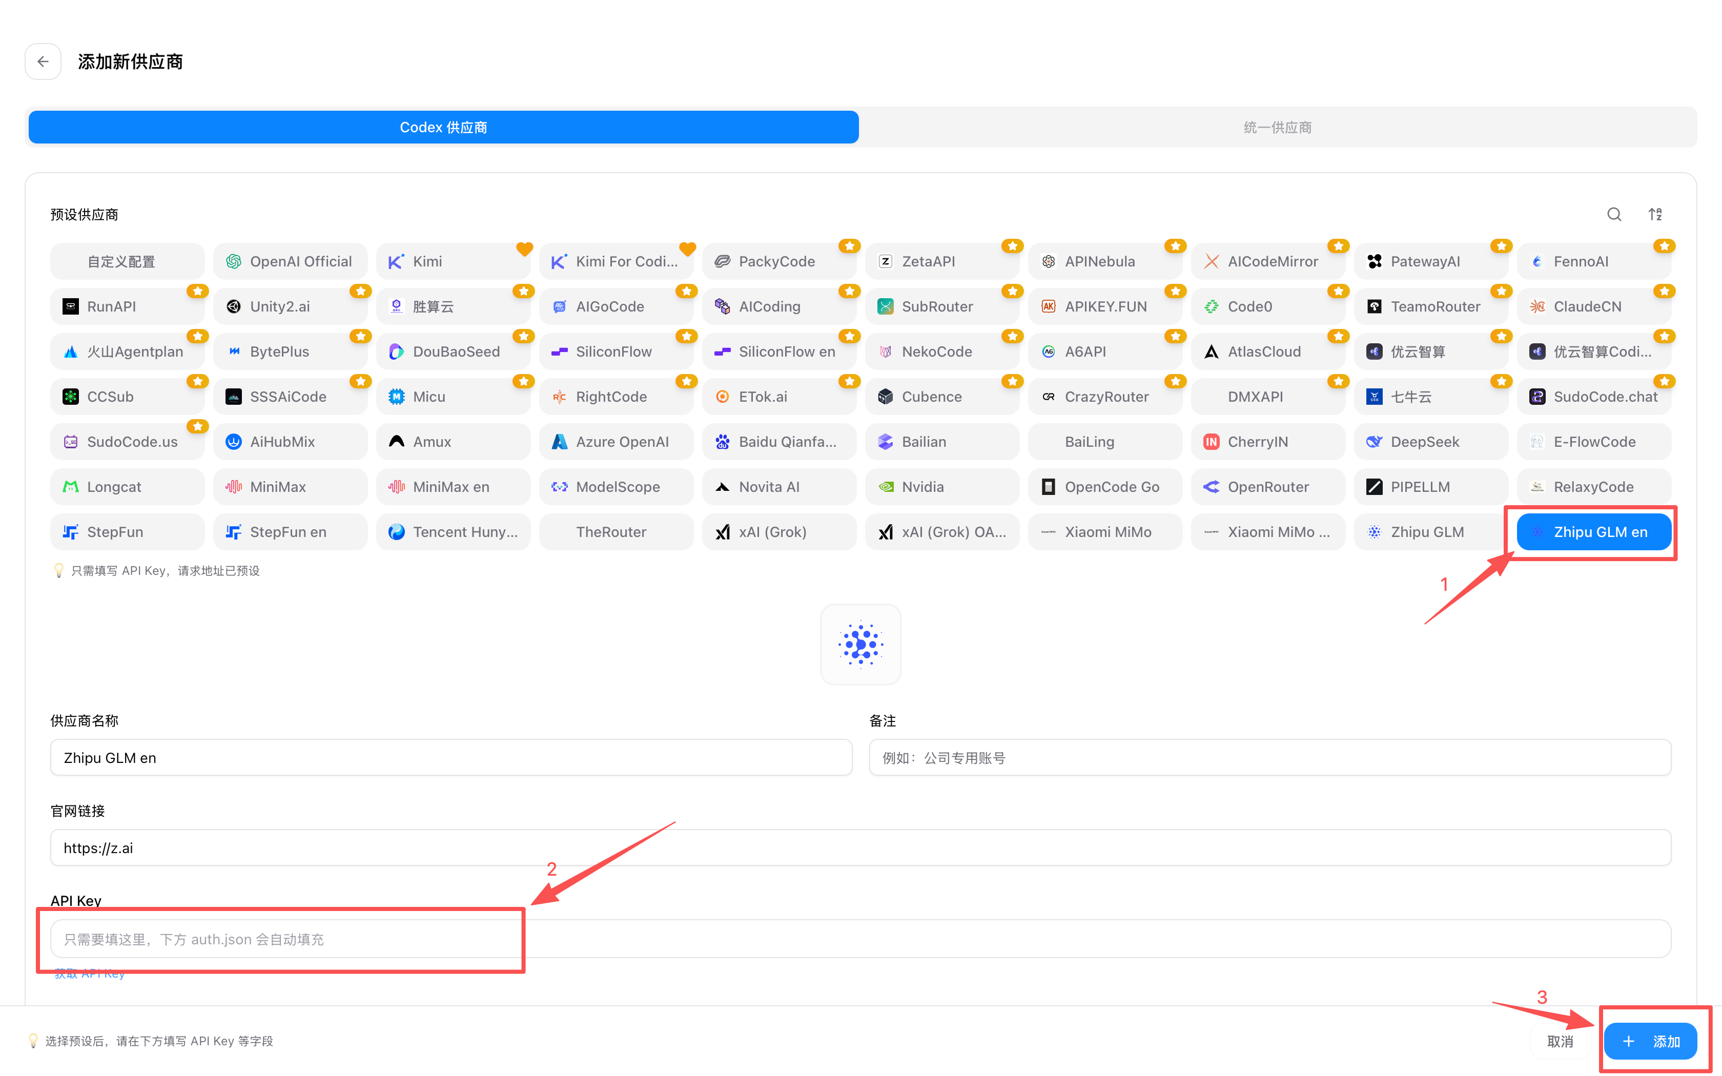Choose the ClaudeCN preset
The height and width of the screenshot is (1076, 1722).
point(1594,307)
